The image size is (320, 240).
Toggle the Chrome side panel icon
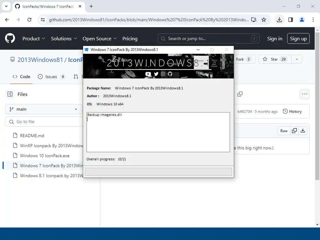tap(291, 20)
